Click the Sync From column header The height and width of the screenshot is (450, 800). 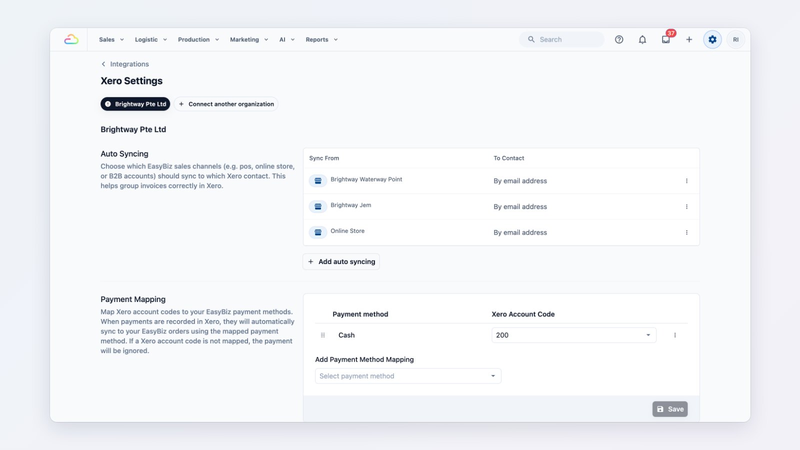324,158
